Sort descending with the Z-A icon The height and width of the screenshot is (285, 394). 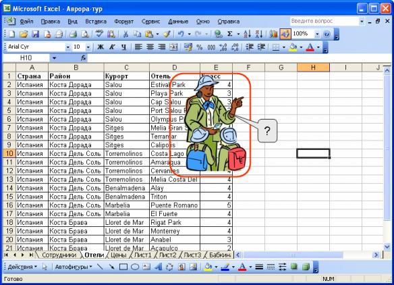[x=259, y=34]
